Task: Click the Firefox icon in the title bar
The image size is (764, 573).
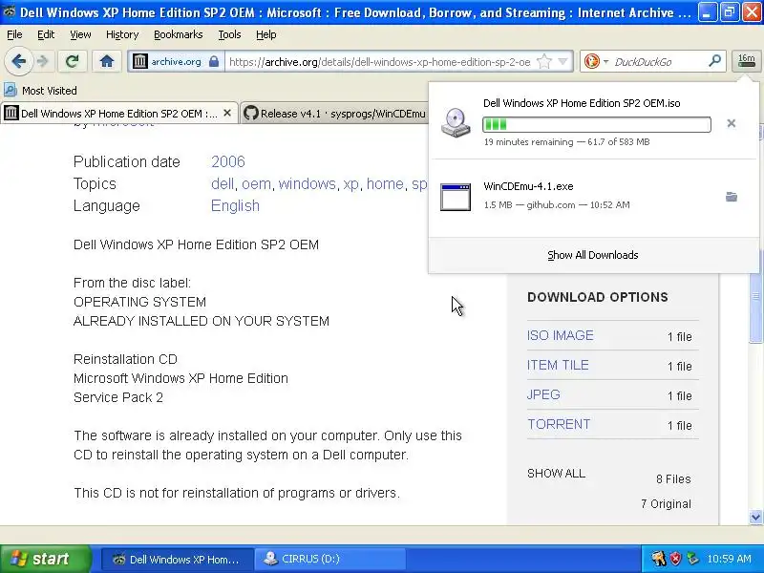Action: click(10, 12)
